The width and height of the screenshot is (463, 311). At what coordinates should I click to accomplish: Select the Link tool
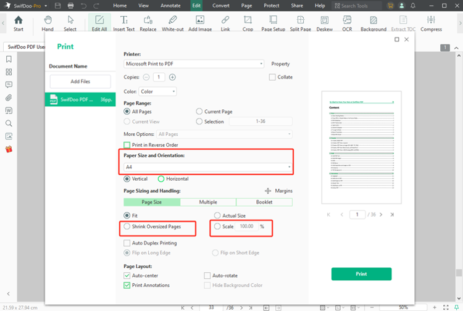point(225,23)
